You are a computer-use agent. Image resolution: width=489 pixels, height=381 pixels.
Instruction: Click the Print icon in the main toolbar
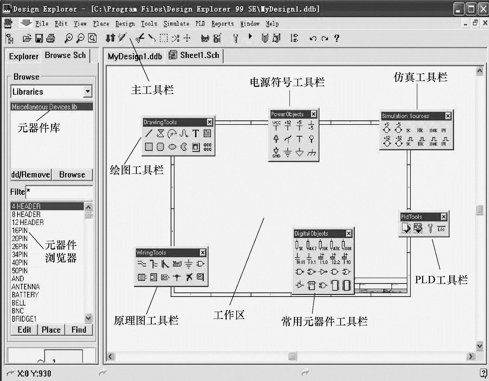coord(50,38)
